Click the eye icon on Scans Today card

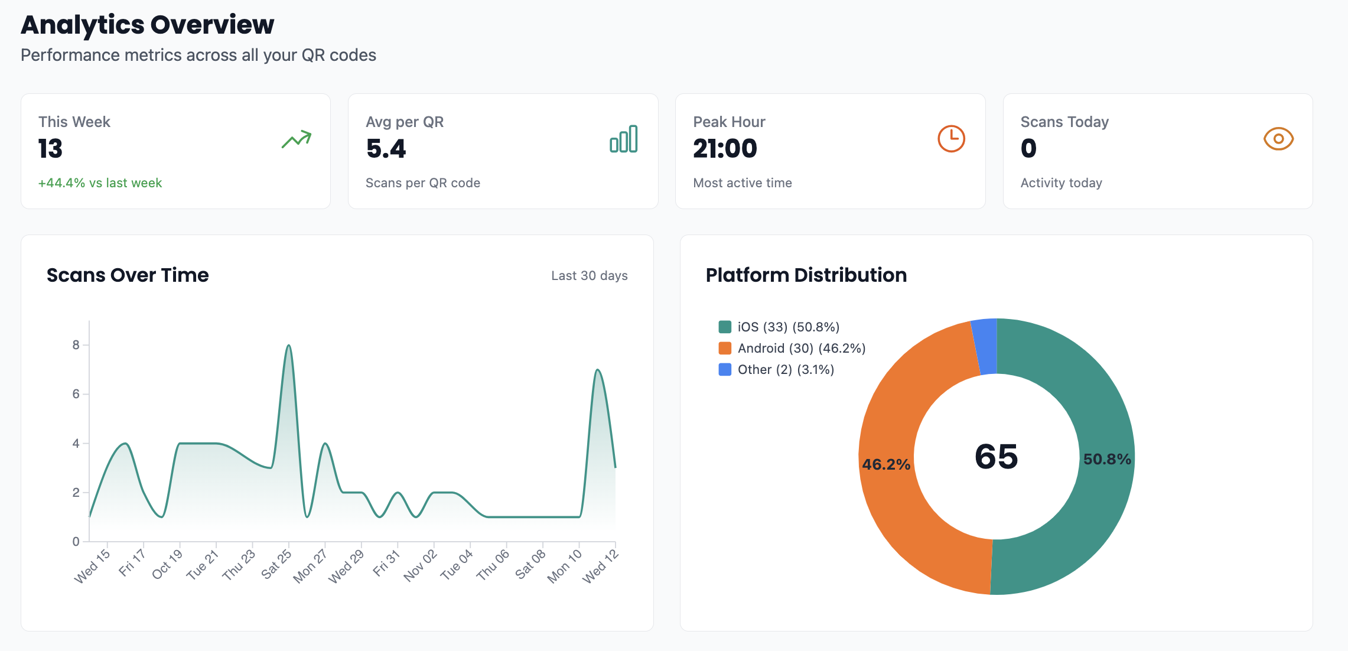tap(1278, 139)
